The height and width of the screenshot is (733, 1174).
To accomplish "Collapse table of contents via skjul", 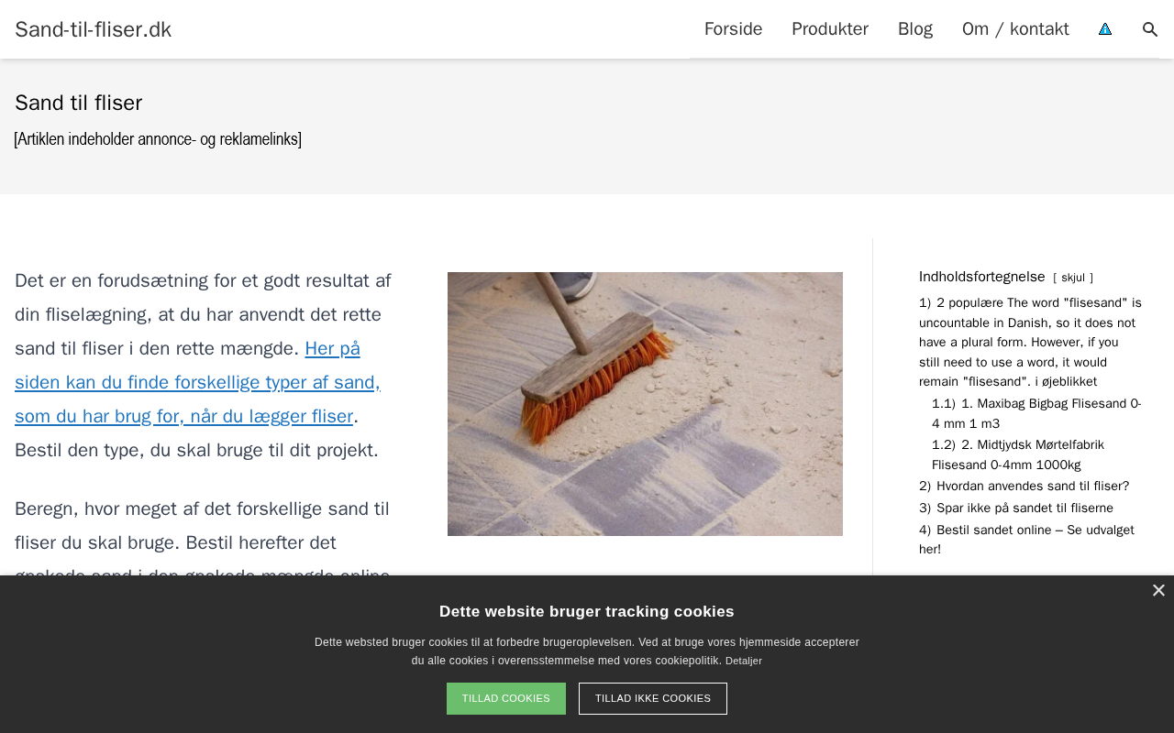I will click(x=1073, y=278).
